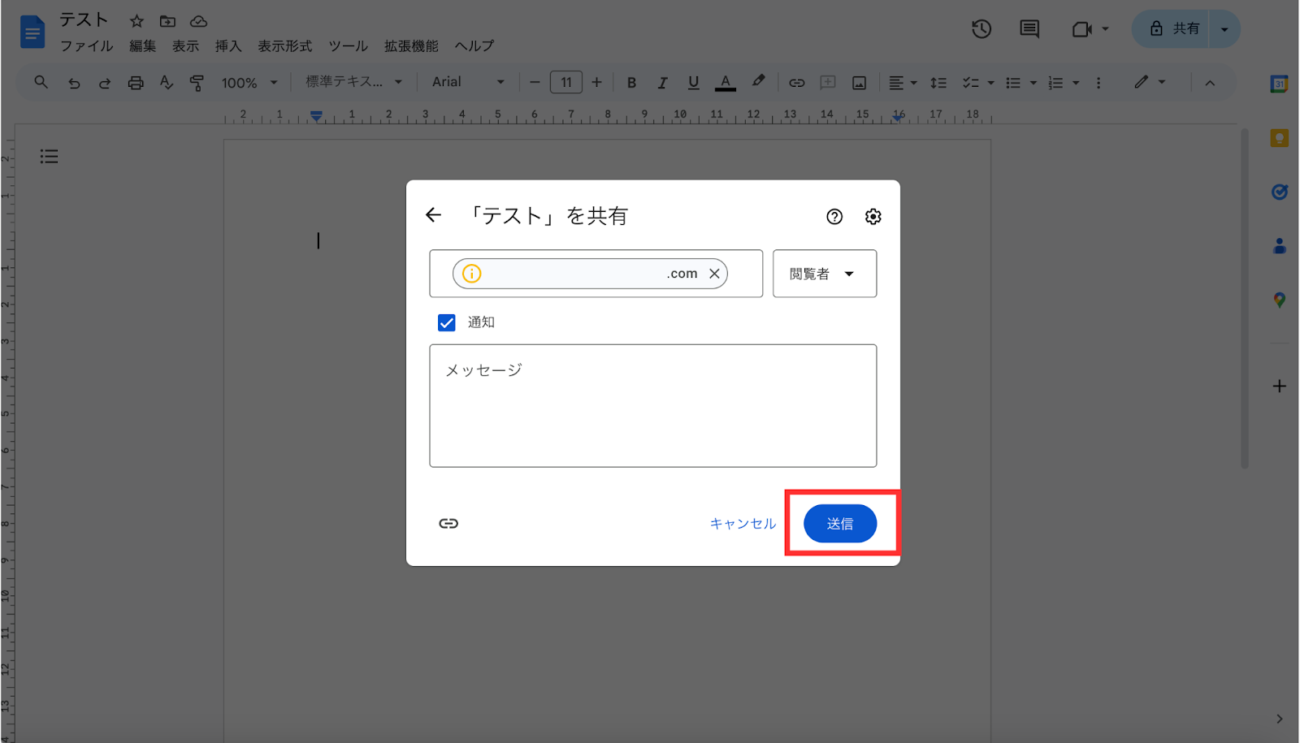This screenshot has height=743, width=1300.
Task: Open the 挿入 menu
Action: click(228, 46)
